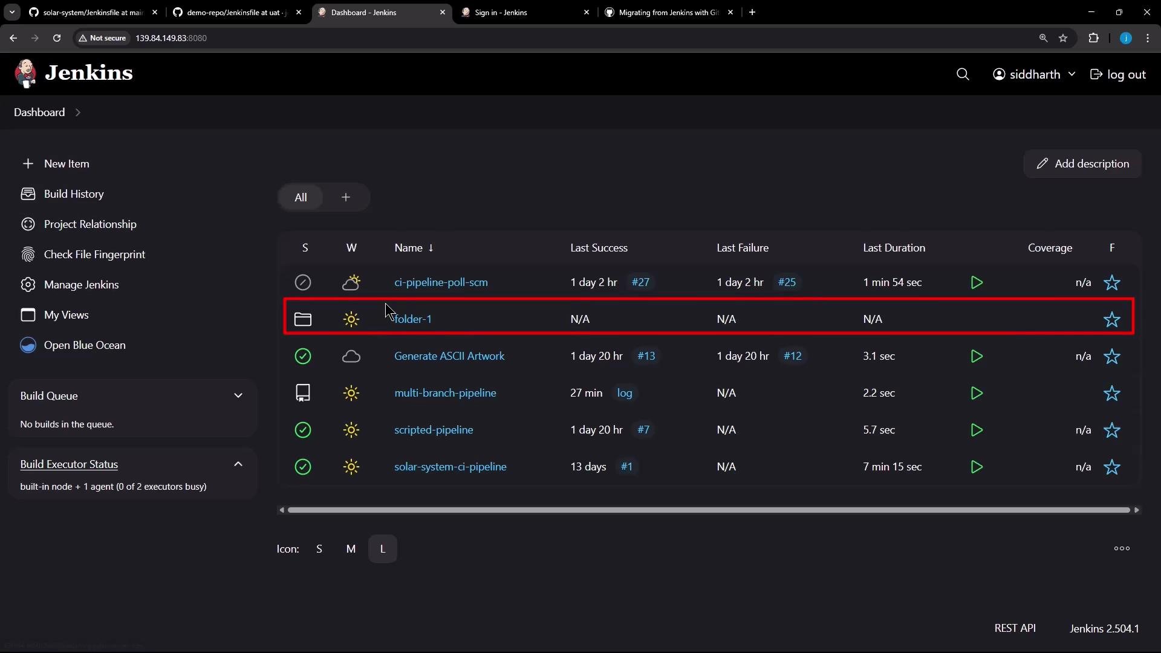Sort table by Name column
Viewport: 1161px width, 653px height.
[414, 248]
